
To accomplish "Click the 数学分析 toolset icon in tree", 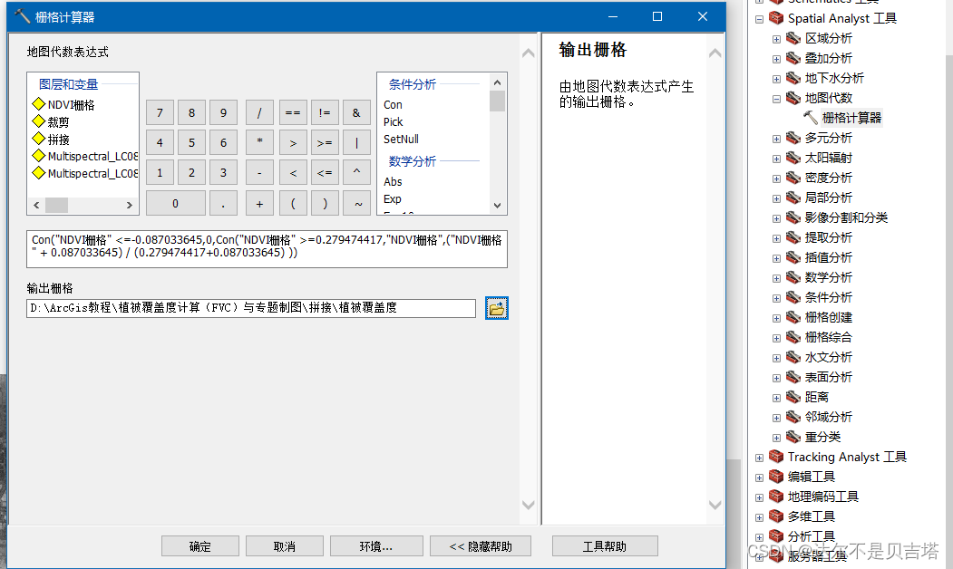I will (793, 277).
